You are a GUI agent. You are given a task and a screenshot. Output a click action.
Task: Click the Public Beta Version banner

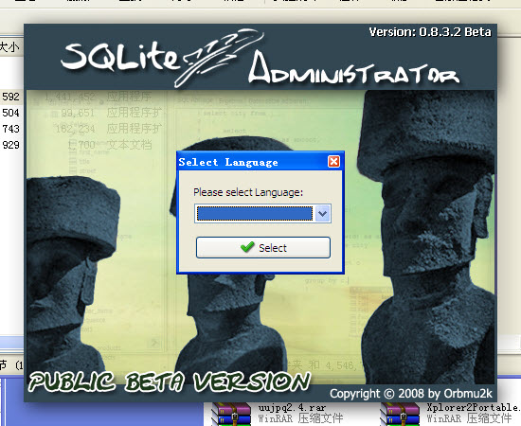(170, 382)
